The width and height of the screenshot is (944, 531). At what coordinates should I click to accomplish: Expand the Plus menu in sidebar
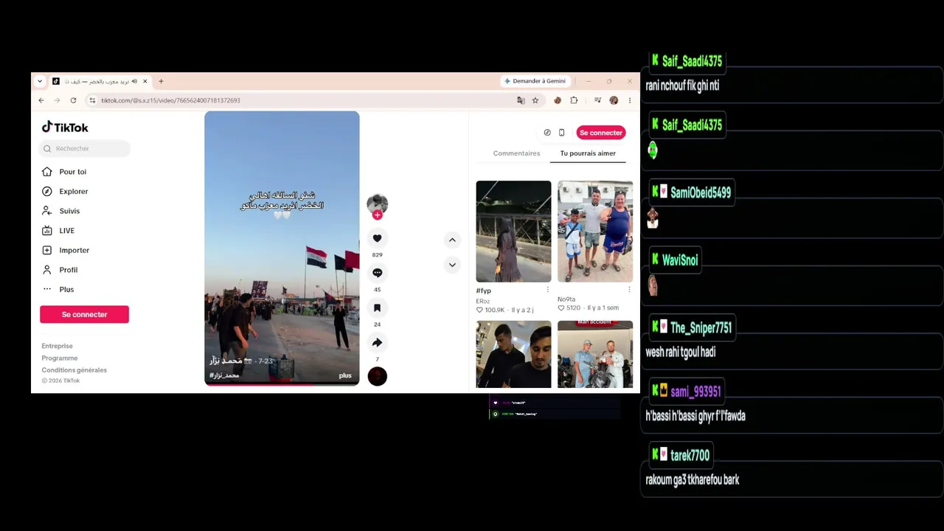(x=66, y=289)
